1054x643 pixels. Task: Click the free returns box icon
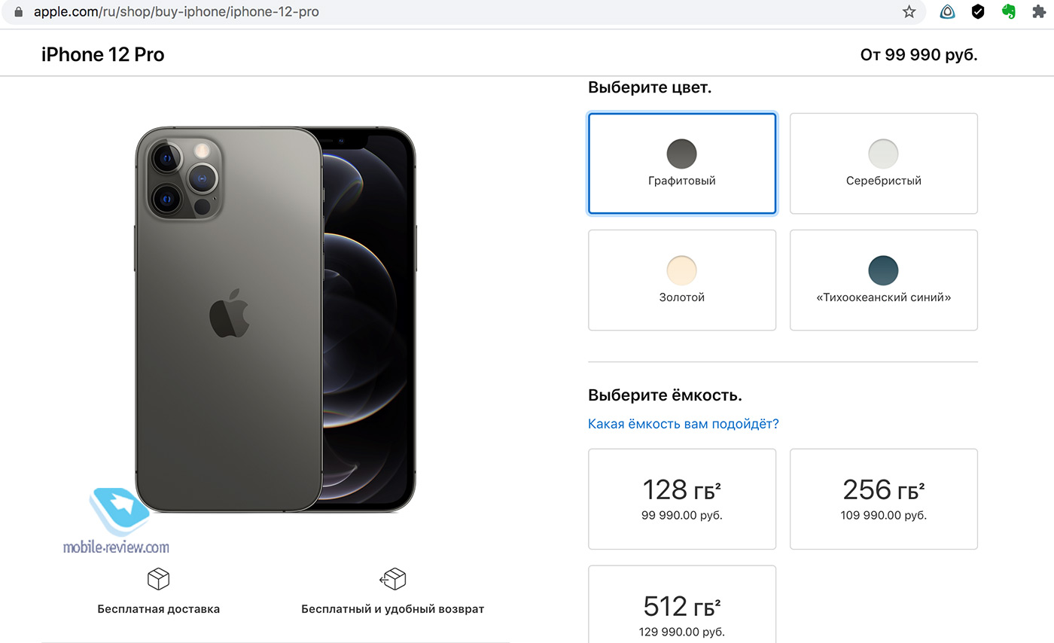click(x=392, y=579)
